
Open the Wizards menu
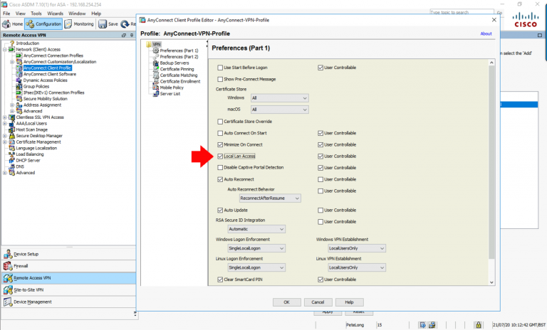55,14
